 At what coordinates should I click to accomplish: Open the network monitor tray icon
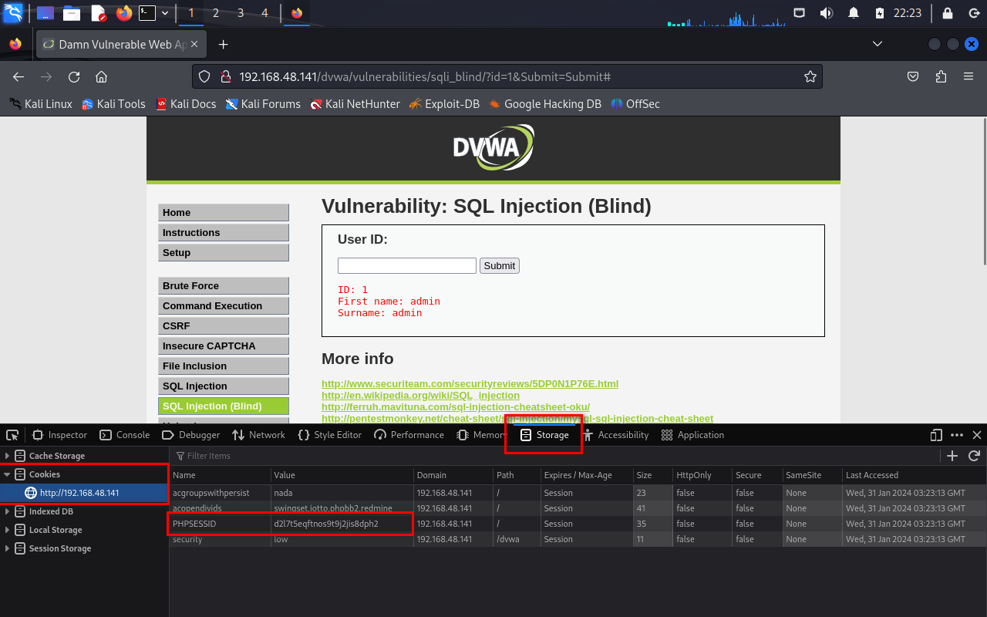(800, 13)
